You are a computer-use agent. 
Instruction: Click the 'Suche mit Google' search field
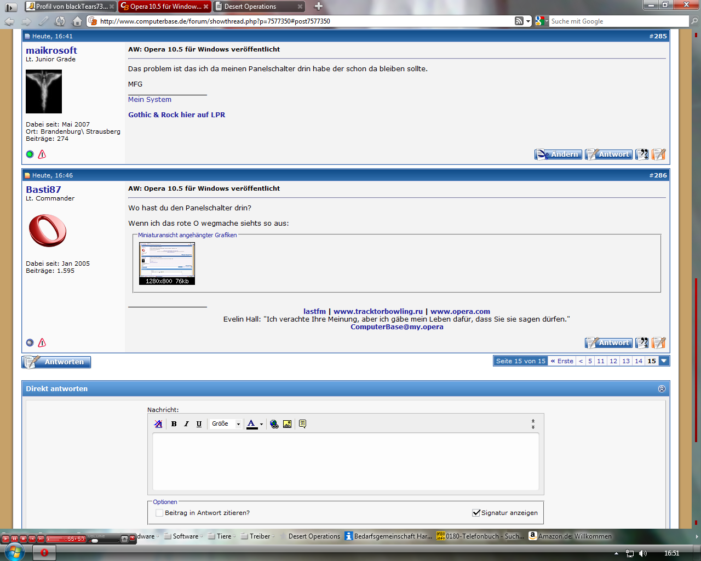pyautogui.click(x=619, y=21)
